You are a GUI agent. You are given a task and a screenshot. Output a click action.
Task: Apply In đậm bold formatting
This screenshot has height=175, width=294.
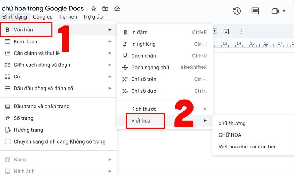pyautogui.click(x=165, y=32)
